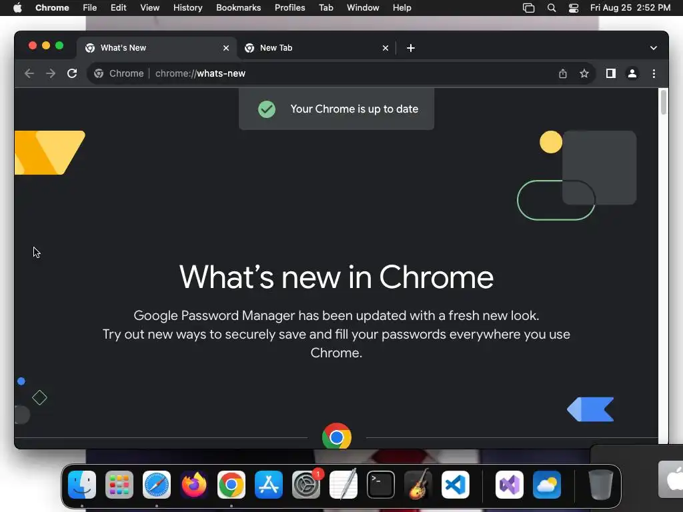Open the Chrome application menu

[52, 8]
